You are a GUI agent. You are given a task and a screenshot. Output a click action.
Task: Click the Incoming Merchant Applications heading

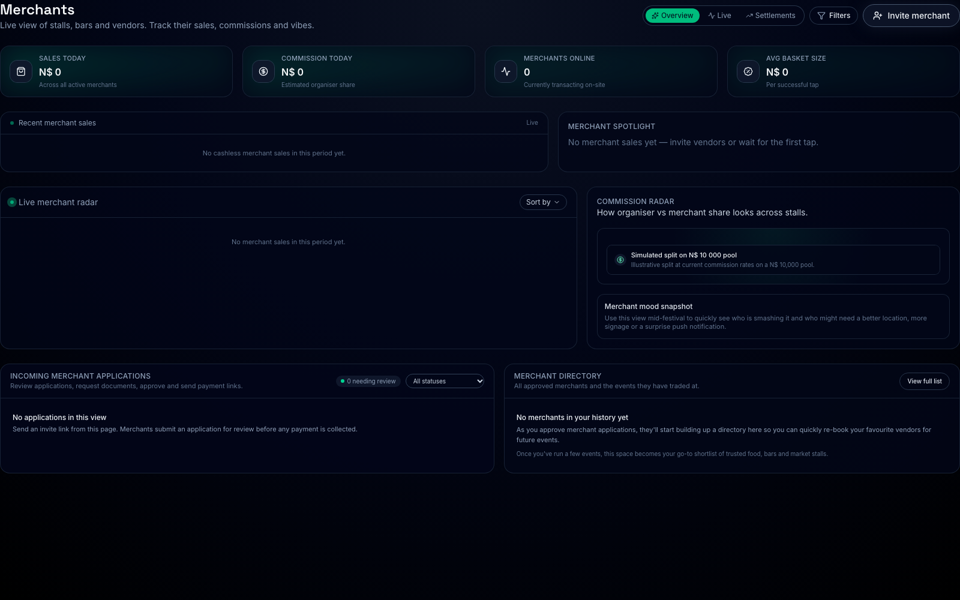pos(80,376)
